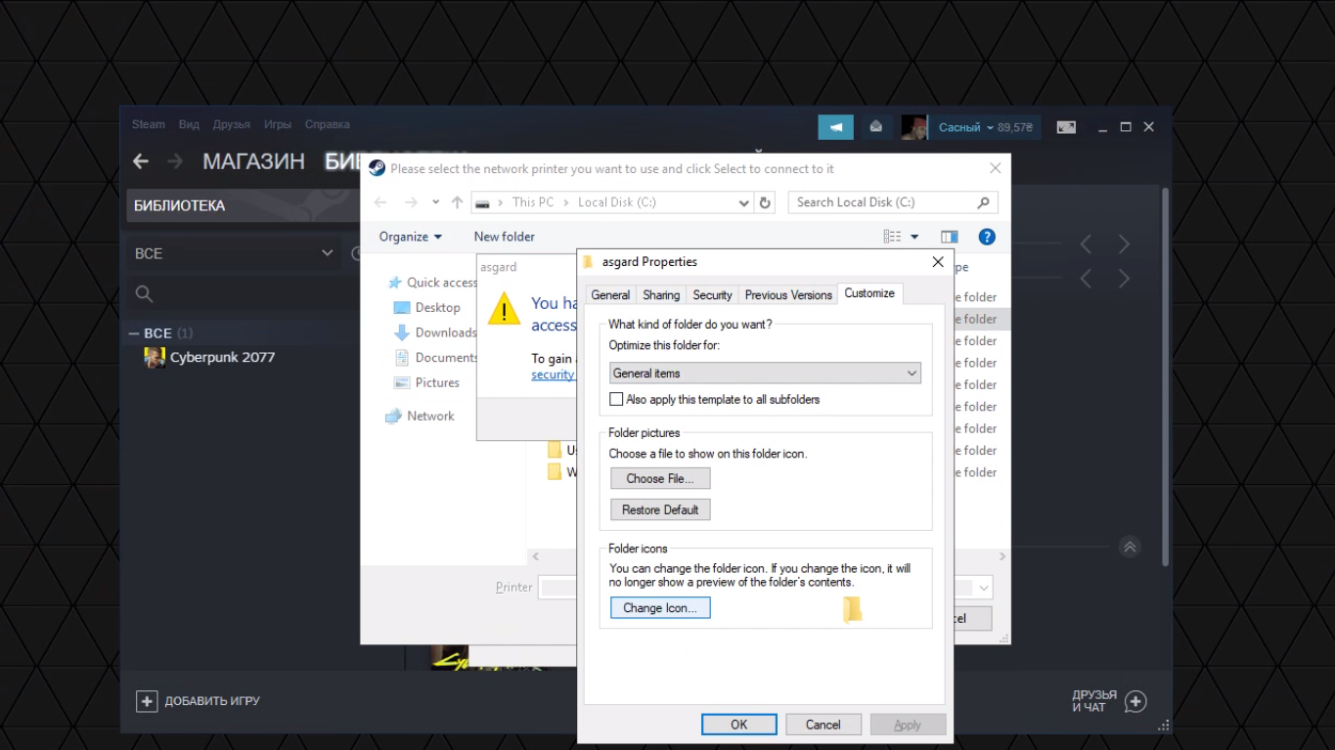This screenshot has height=750, width=1335.
Task: Click the file dialog help icon
Action: point(987,237)
